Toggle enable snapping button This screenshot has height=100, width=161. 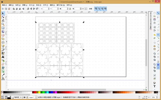point(158,13)
